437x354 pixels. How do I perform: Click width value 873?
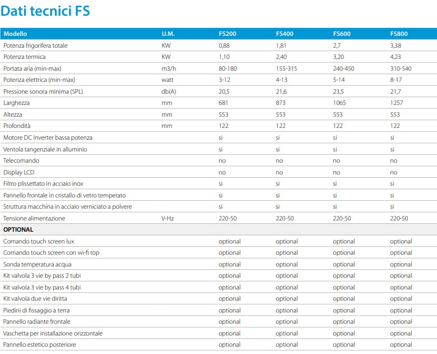pos(281,103)
